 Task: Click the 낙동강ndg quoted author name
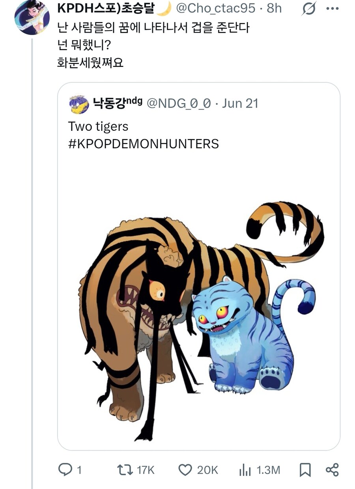pyautogui.click(x=118, y=104)
